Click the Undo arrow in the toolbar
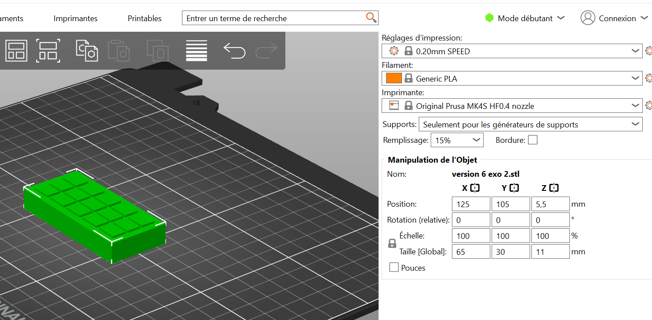The image size is (652, 320). click(x=234, y=51)
